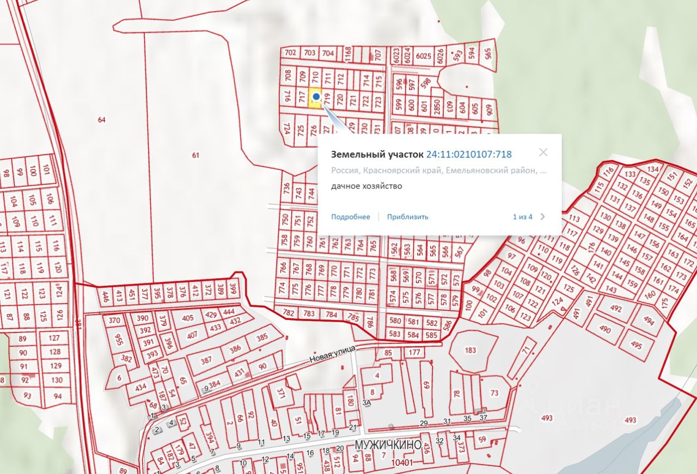Viewport: 697px width, 474px height.
Task: Select large parcel numbered 64
Action: (102, 120)
